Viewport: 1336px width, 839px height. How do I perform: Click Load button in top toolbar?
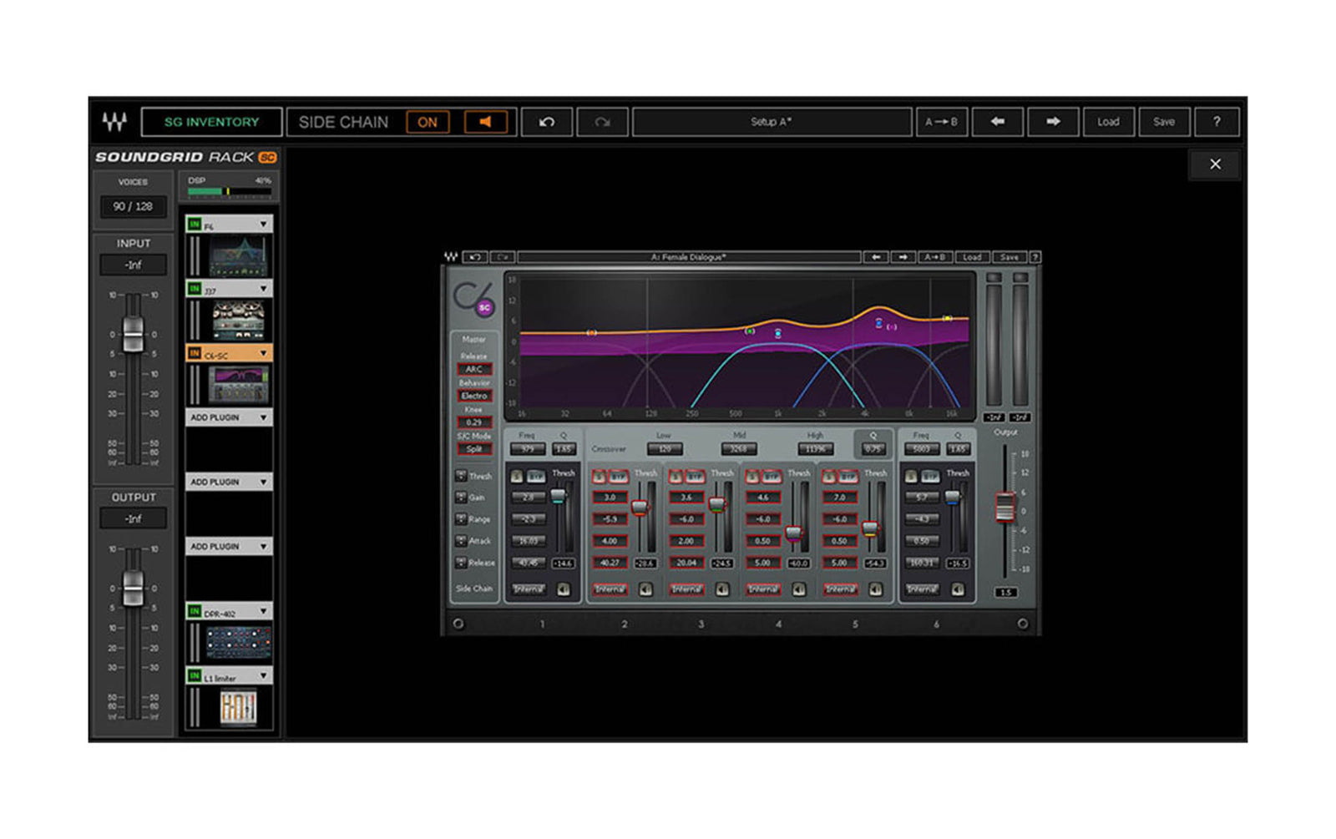click(x=1108, y=122)
